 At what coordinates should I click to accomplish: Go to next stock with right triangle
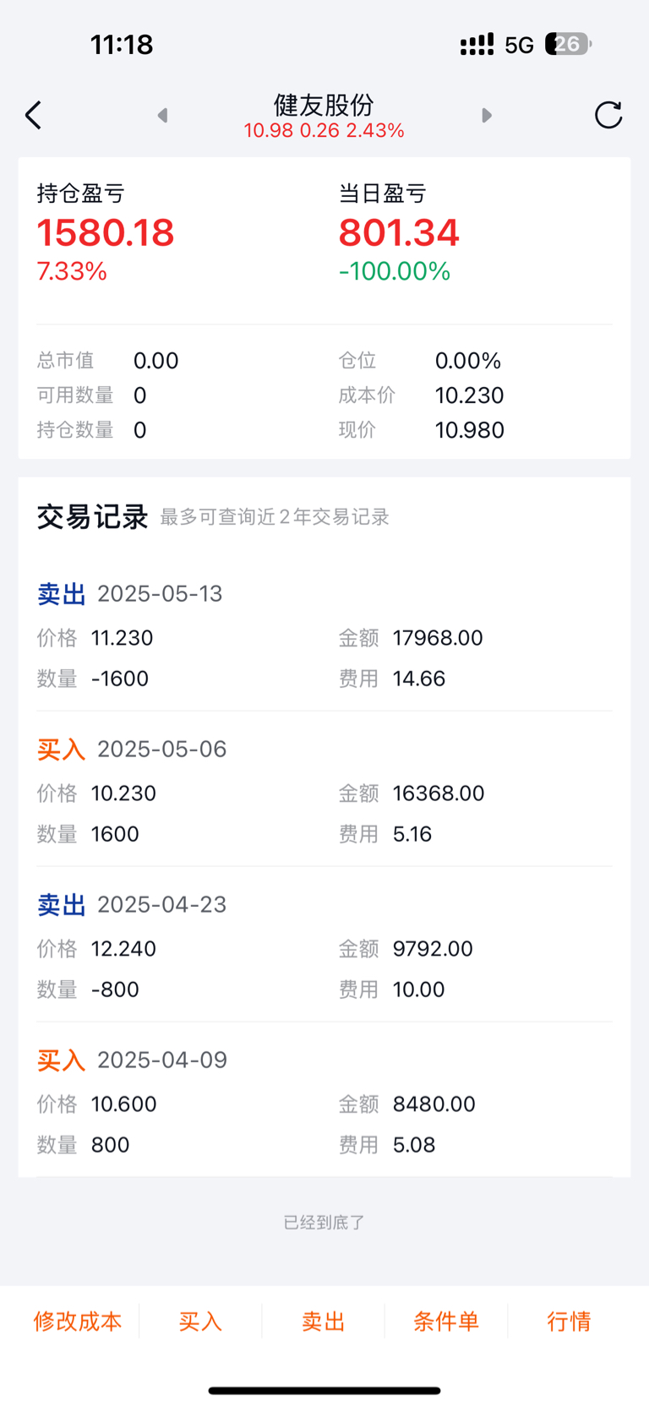tap(487, 115)
